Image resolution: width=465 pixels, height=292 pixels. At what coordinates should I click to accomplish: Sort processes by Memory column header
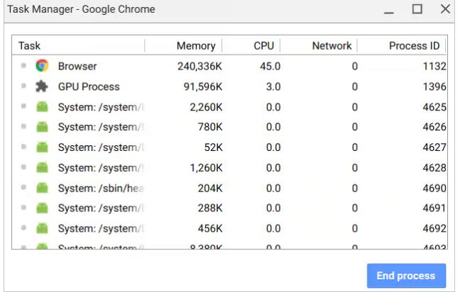[196, 46]
